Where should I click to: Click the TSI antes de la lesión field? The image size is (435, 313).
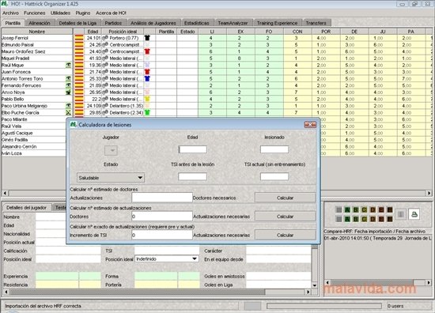[x=193, y=176]
